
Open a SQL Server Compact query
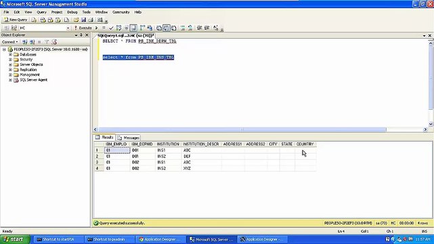tap(66, 20)
